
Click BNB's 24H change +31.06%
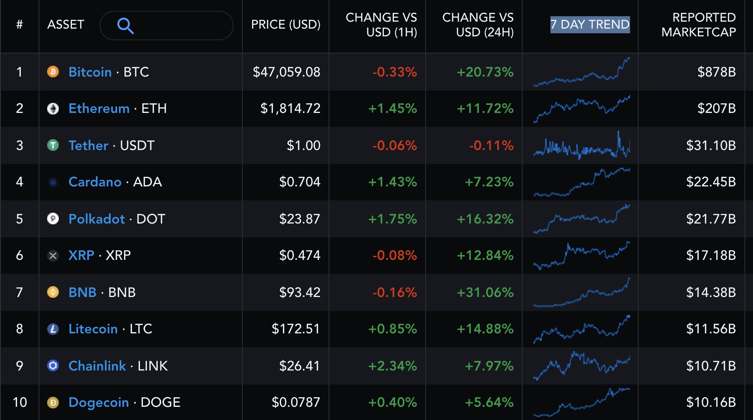pyautogui.click(x=485, y=292)
